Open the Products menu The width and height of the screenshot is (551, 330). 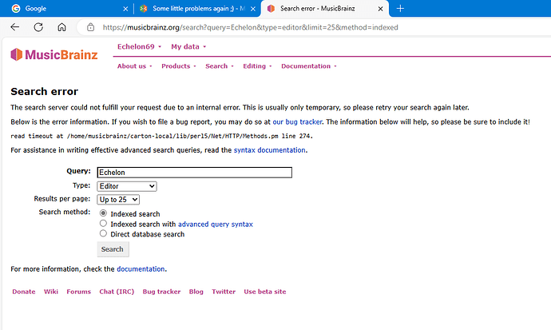click(x=179, y=66)
